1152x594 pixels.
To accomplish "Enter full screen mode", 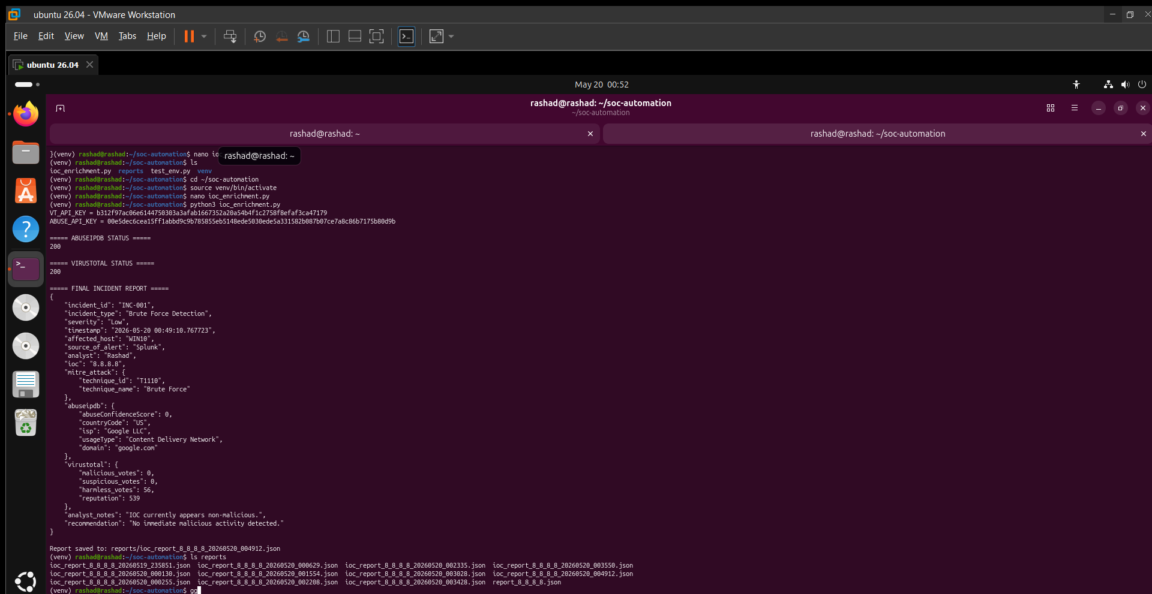I will [376, 37].
